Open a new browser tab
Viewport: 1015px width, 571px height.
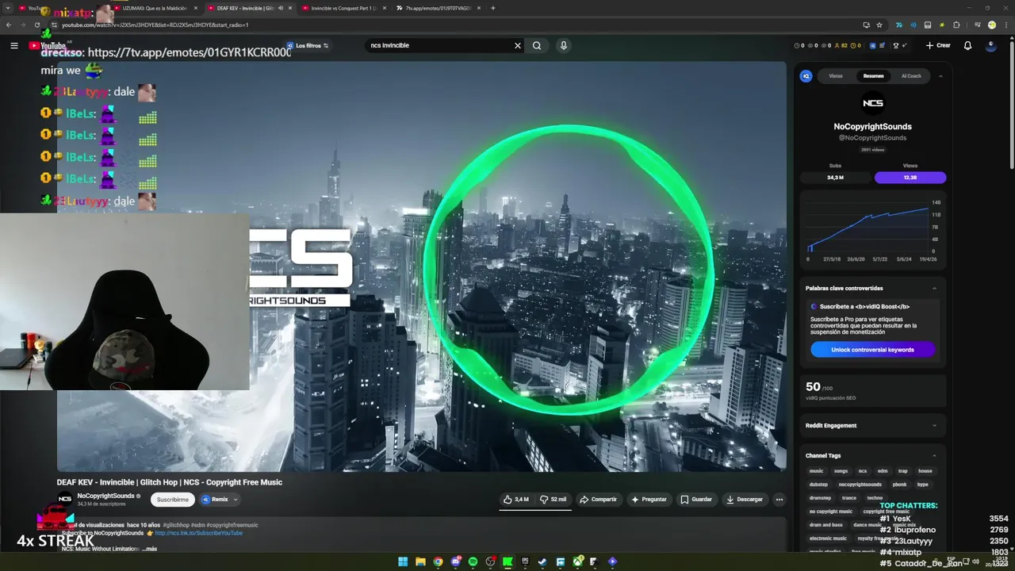tap(493, 8)
